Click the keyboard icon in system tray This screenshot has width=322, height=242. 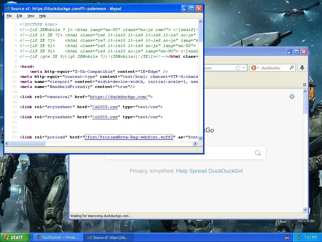(x=287, y=238)
